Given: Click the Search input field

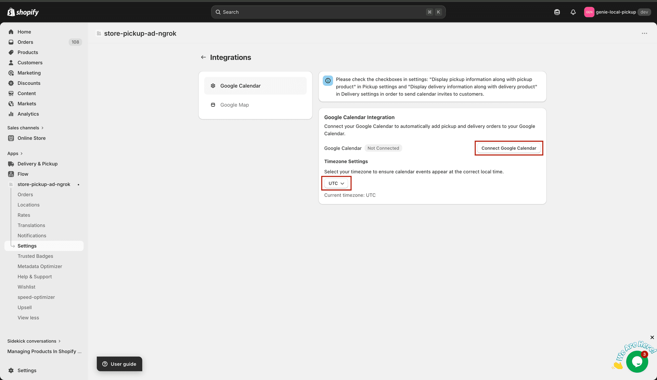Looking at the screenshot, I should tap(328, 12).
